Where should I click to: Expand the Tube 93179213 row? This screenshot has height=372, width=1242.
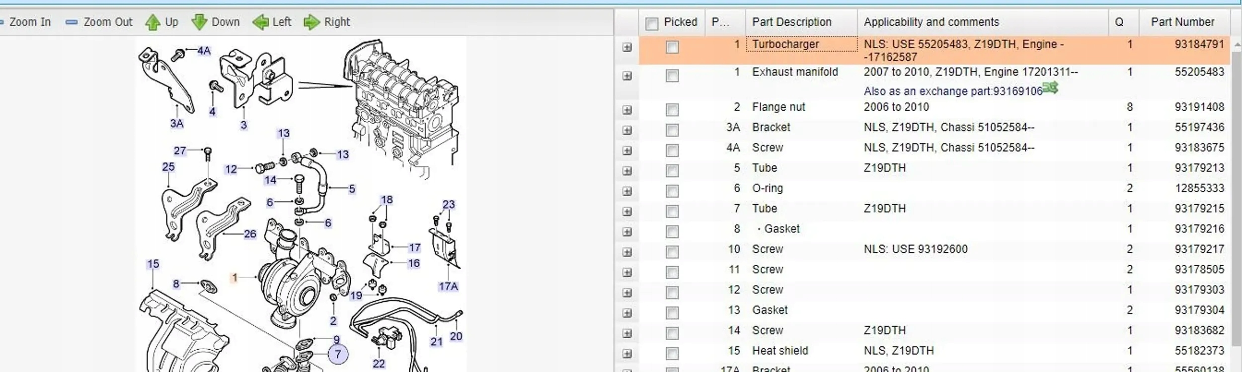point(627,171)
